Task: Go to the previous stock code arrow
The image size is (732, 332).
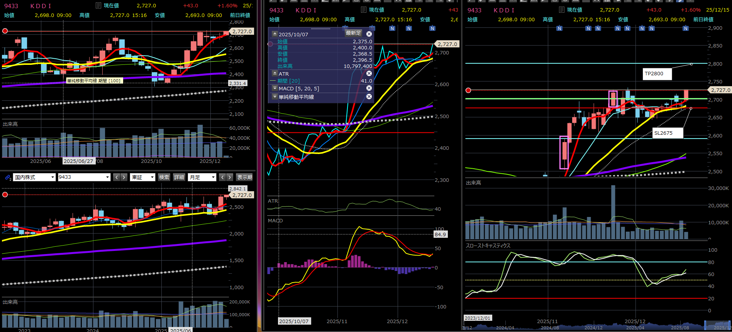Action: 117,177
